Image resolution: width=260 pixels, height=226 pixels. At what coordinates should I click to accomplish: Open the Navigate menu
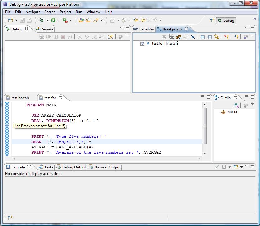click(33, 12)
